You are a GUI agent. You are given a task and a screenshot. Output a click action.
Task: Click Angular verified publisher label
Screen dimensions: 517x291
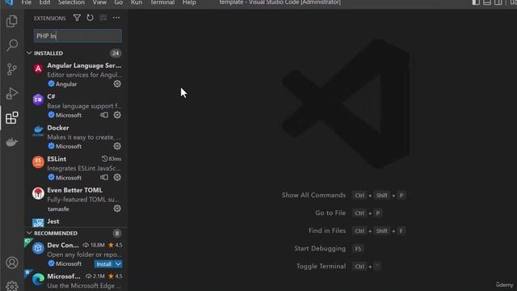pyautogui.click(x=62, y=84)
